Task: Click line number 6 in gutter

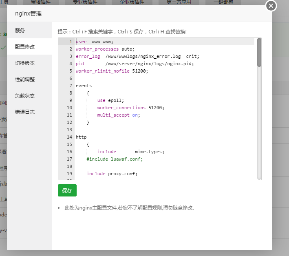Action: pos(71,78)
